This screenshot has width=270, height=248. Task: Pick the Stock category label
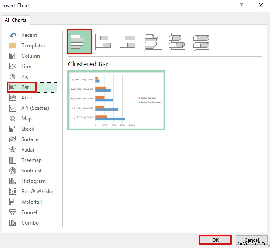[27, 129]
